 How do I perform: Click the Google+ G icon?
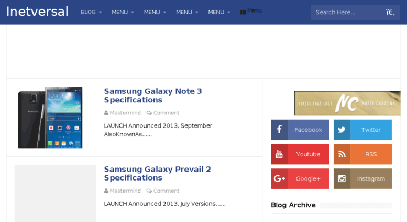pos(279,178)
